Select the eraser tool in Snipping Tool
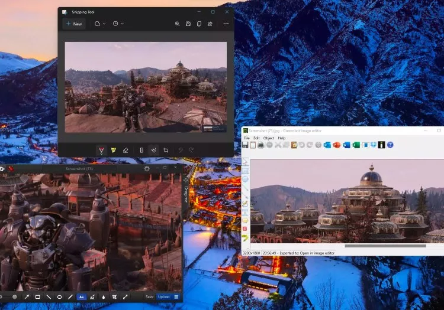The height and width of the screenshot is (310, 444). pos(125,151)
